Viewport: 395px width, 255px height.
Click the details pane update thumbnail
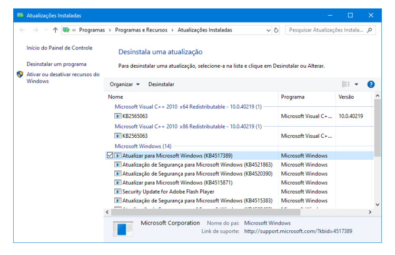123,229
